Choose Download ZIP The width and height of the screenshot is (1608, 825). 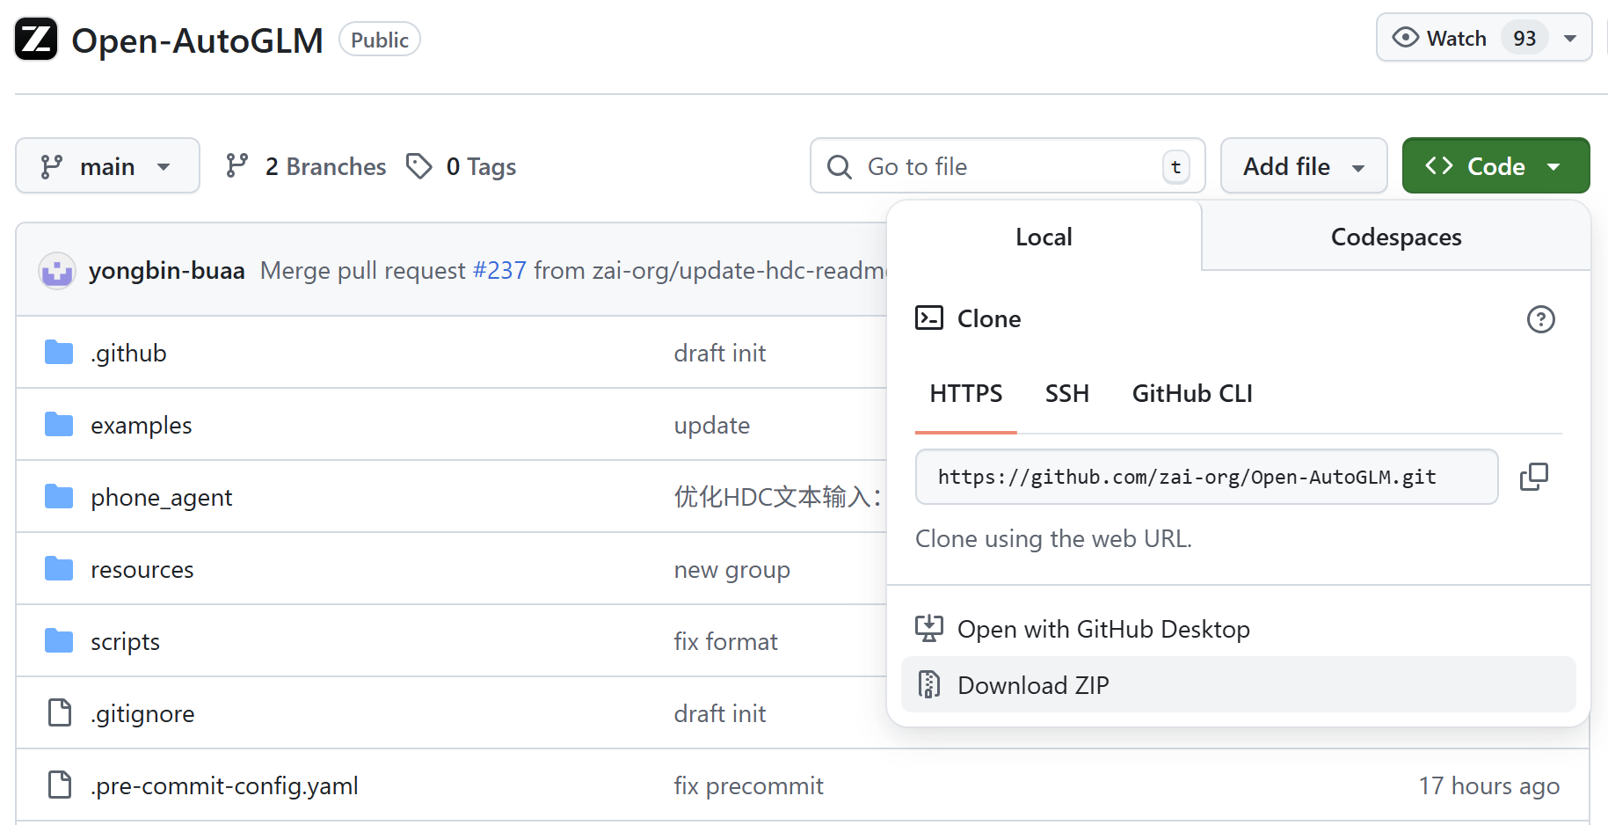(1238, 684)
